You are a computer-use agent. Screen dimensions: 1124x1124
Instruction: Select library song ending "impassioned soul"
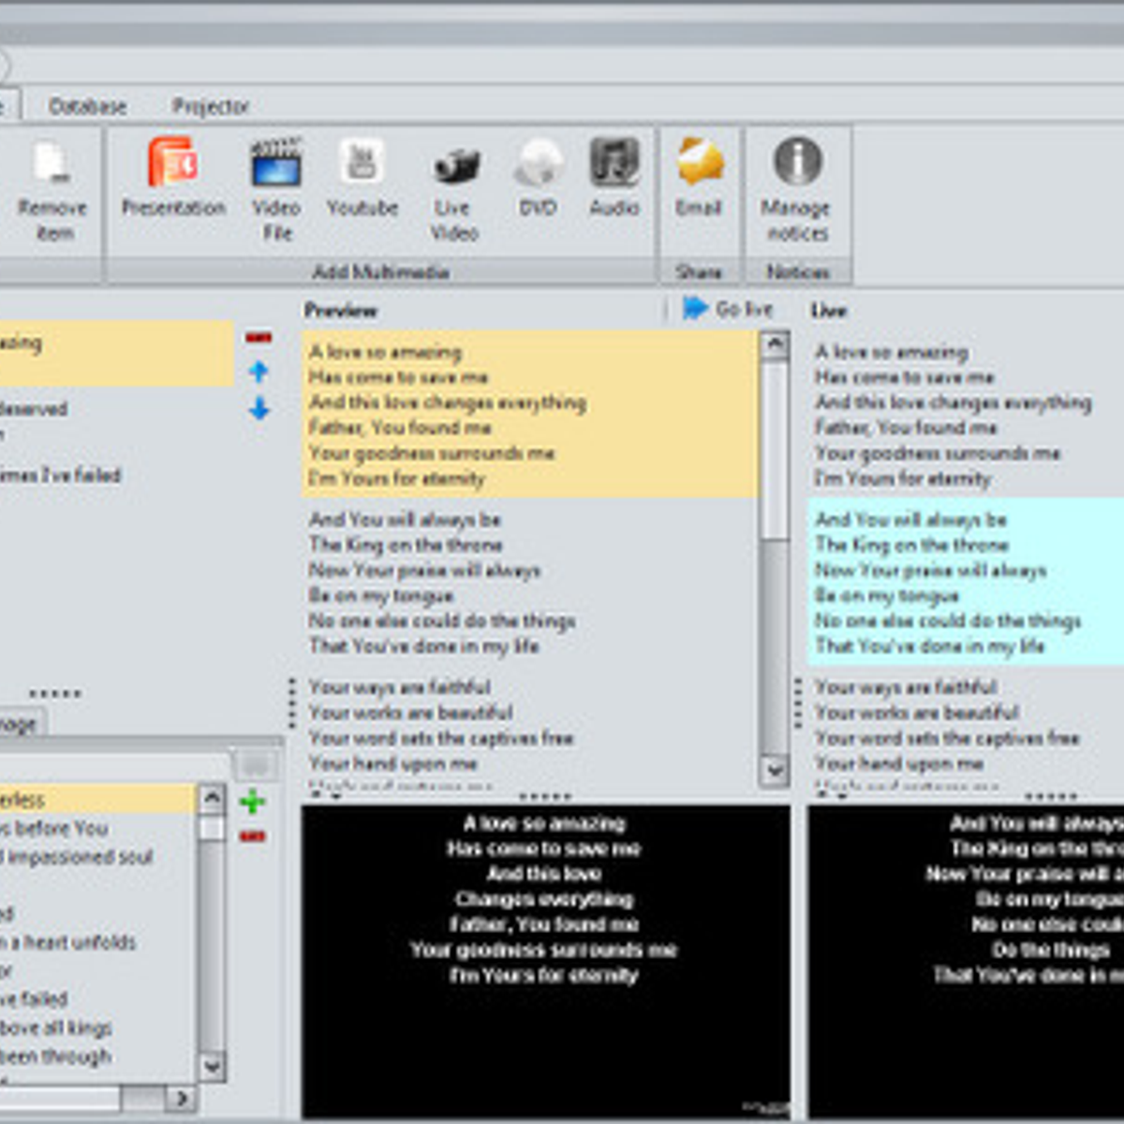click(x=77, y=857)
